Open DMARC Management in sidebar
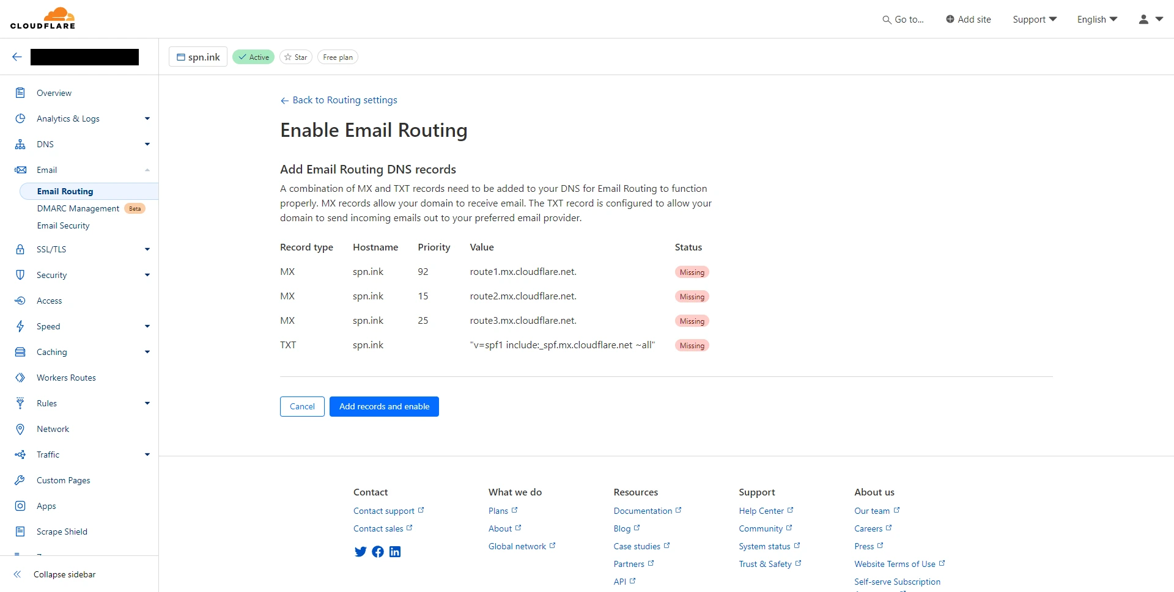The width and height of the screenshot is (1174, 592). [78, 208]
